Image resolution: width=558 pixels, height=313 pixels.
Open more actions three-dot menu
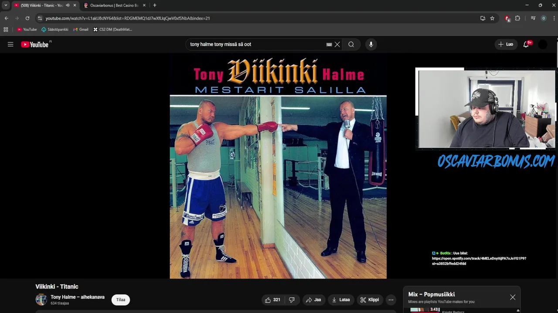[x=391, y=300]
